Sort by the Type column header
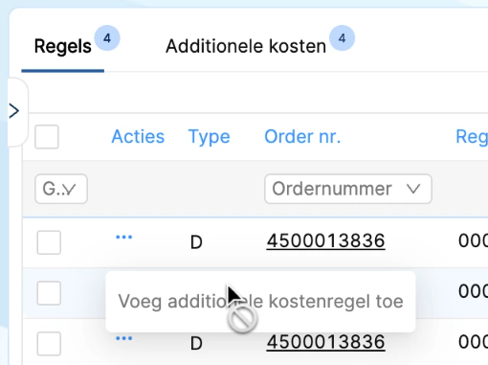488x365 pixels. (209, 137)
